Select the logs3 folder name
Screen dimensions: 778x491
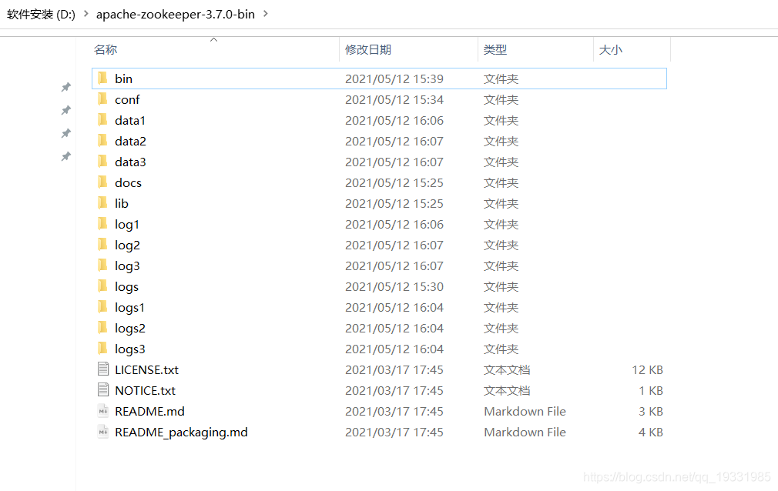tap(130, 349)
